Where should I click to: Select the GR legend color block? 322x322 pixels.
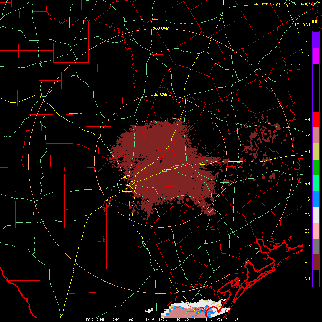tap(316, 135)
